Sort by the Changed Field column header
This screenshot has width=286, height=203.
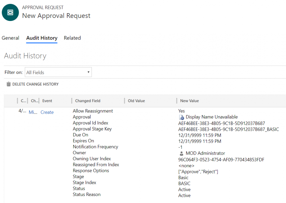click(x=87, y=101)
